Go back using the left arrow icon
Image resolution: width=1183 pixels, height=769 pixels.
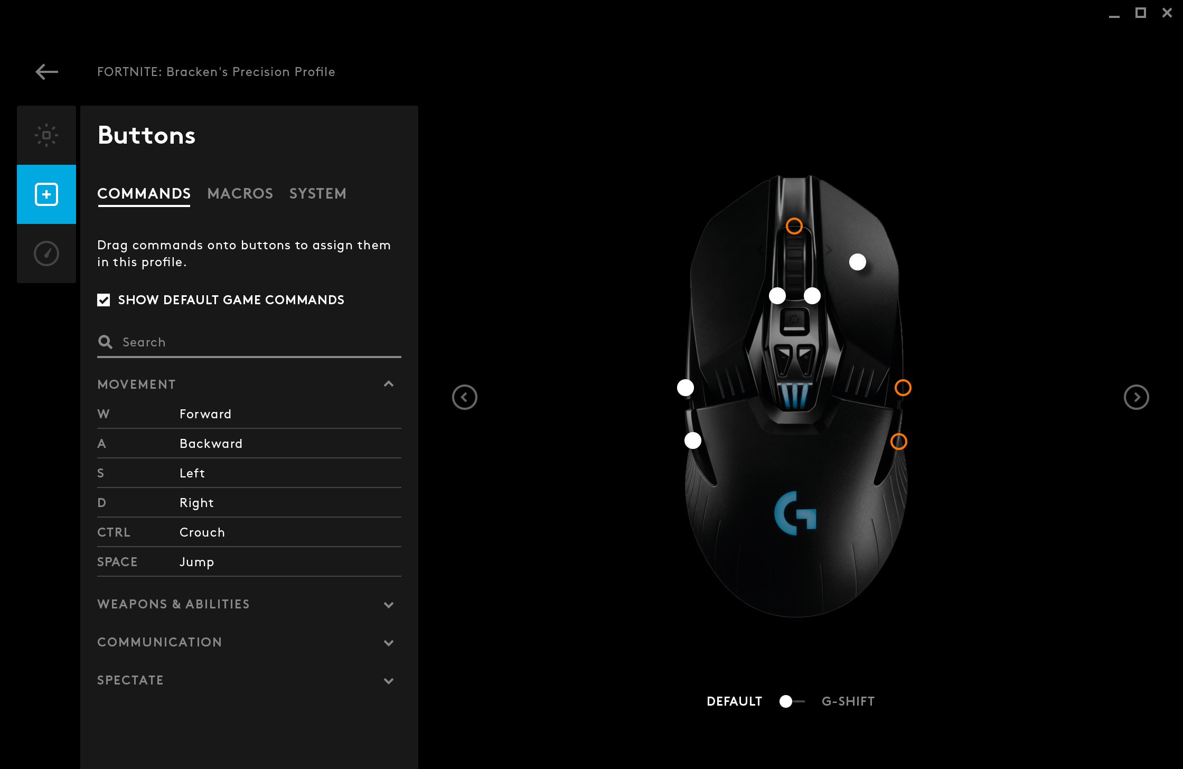46,72
